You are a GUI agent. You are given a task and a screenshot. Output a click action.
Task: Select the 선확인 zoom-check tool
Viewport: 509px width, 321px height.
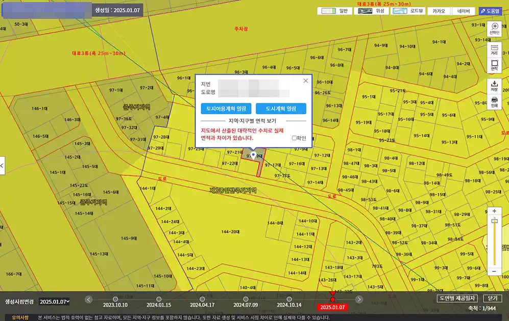coord(494,29)
